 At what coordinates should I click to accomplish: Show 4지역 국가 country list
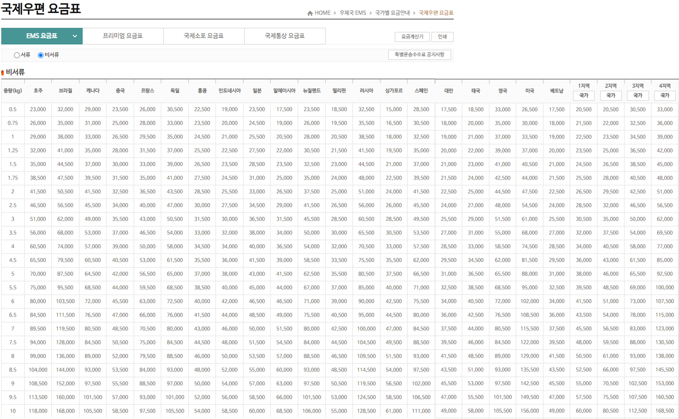664,96
